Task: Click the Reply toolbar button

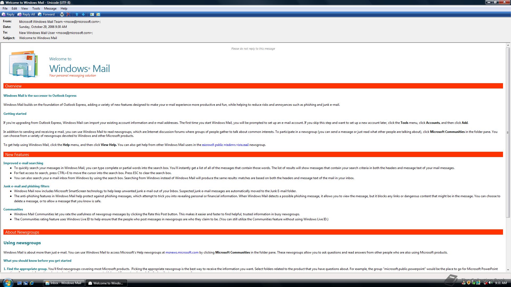Action: tap(8, 14)
